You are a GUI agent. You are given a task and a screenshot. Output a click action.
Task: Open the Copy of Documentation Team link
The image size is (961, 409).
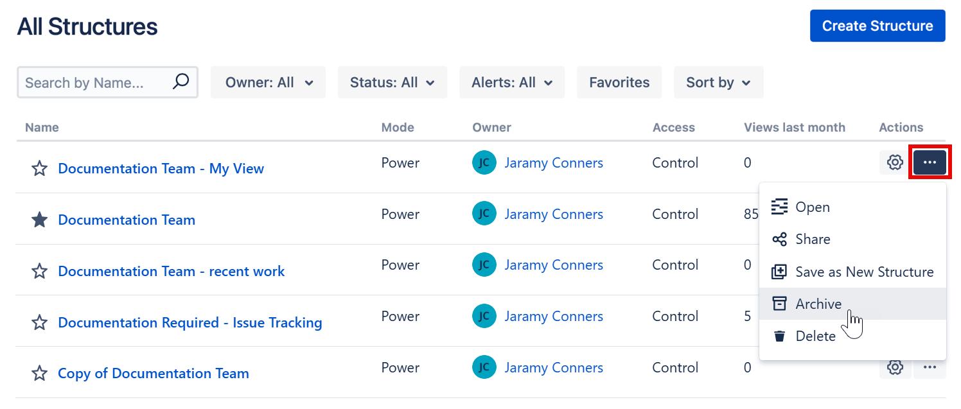pyautogui.click(x=154, y=374)
